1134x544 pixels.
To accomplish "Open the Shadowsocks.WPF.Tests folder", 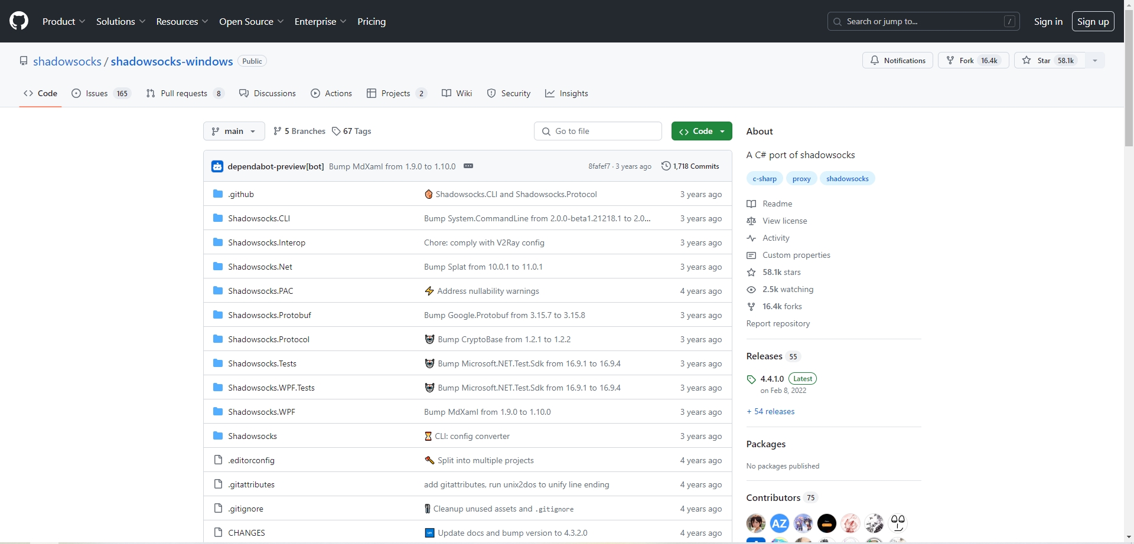I will tap(271, 388).
